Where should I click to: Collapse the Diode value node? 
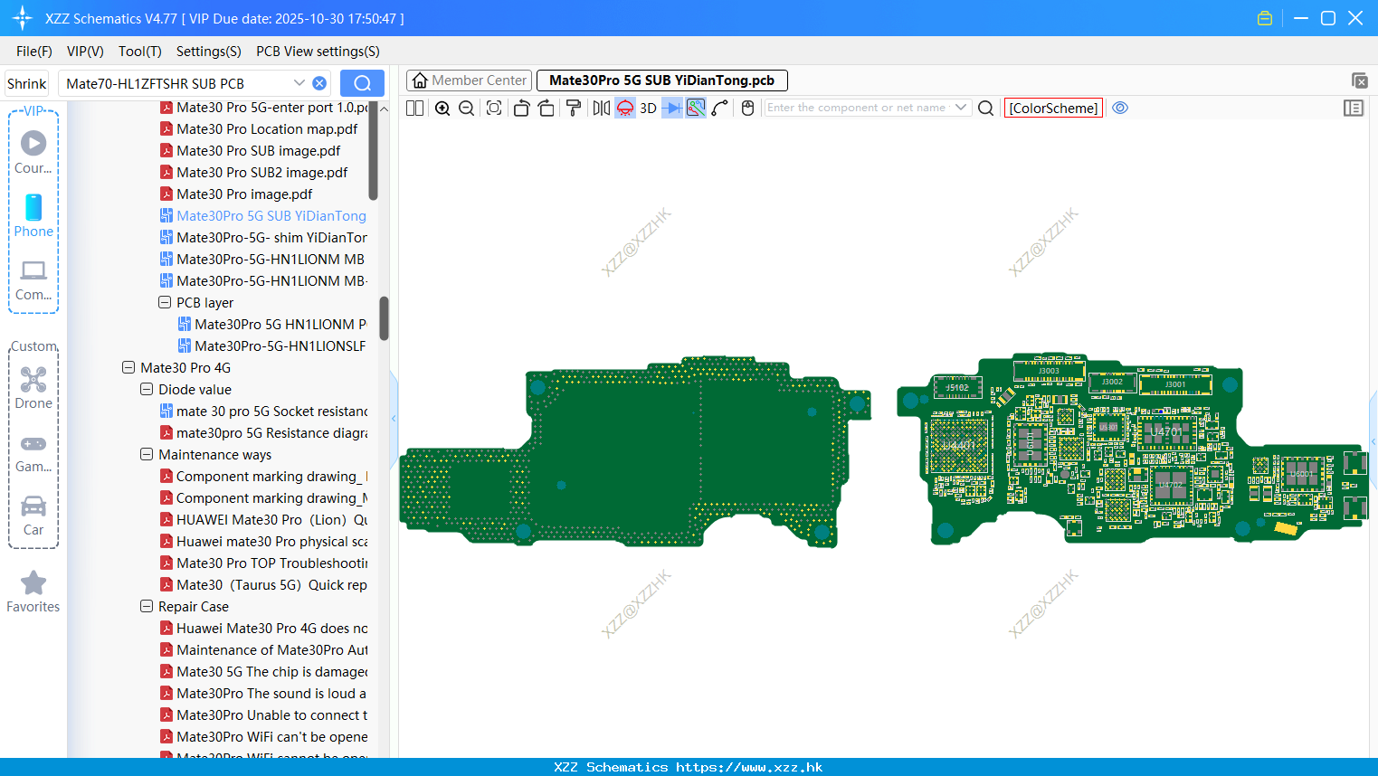147,389
